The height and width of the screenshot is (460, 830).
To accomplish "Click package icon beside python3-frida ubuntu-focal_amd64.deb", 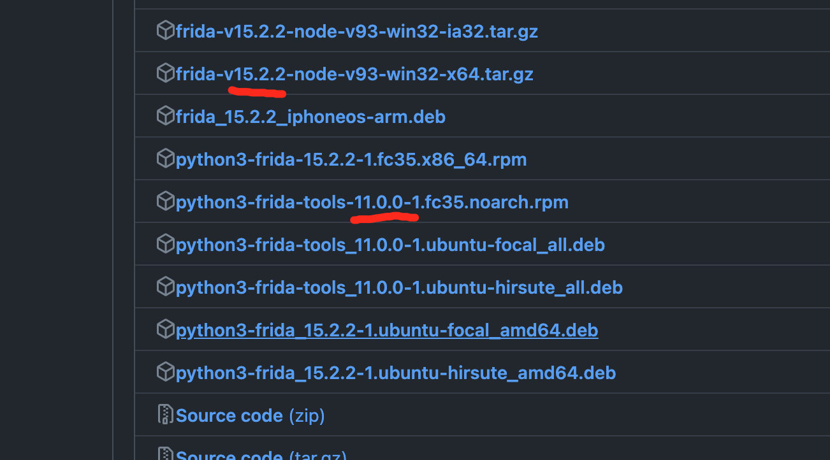I will coord(166,329).
